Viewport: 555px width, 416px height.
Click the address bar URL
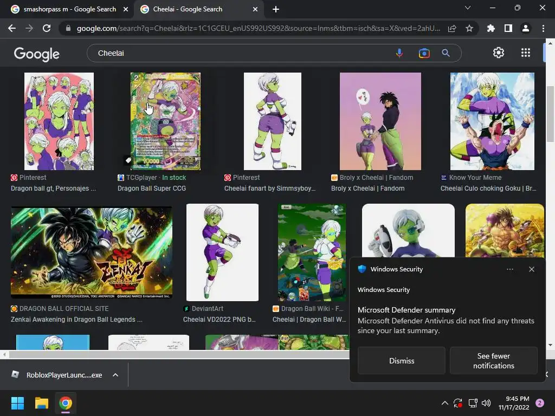click(259, 28)
